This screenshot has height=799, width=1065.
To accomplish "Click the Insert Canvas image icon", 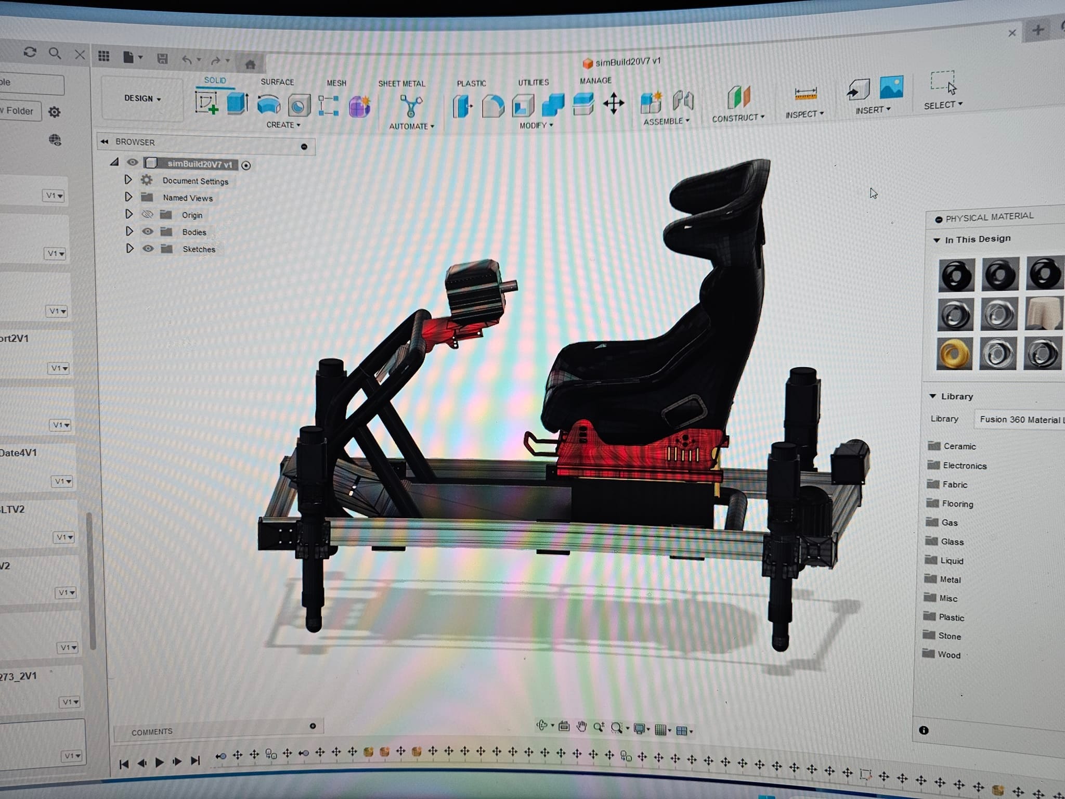I will point(891,87).
